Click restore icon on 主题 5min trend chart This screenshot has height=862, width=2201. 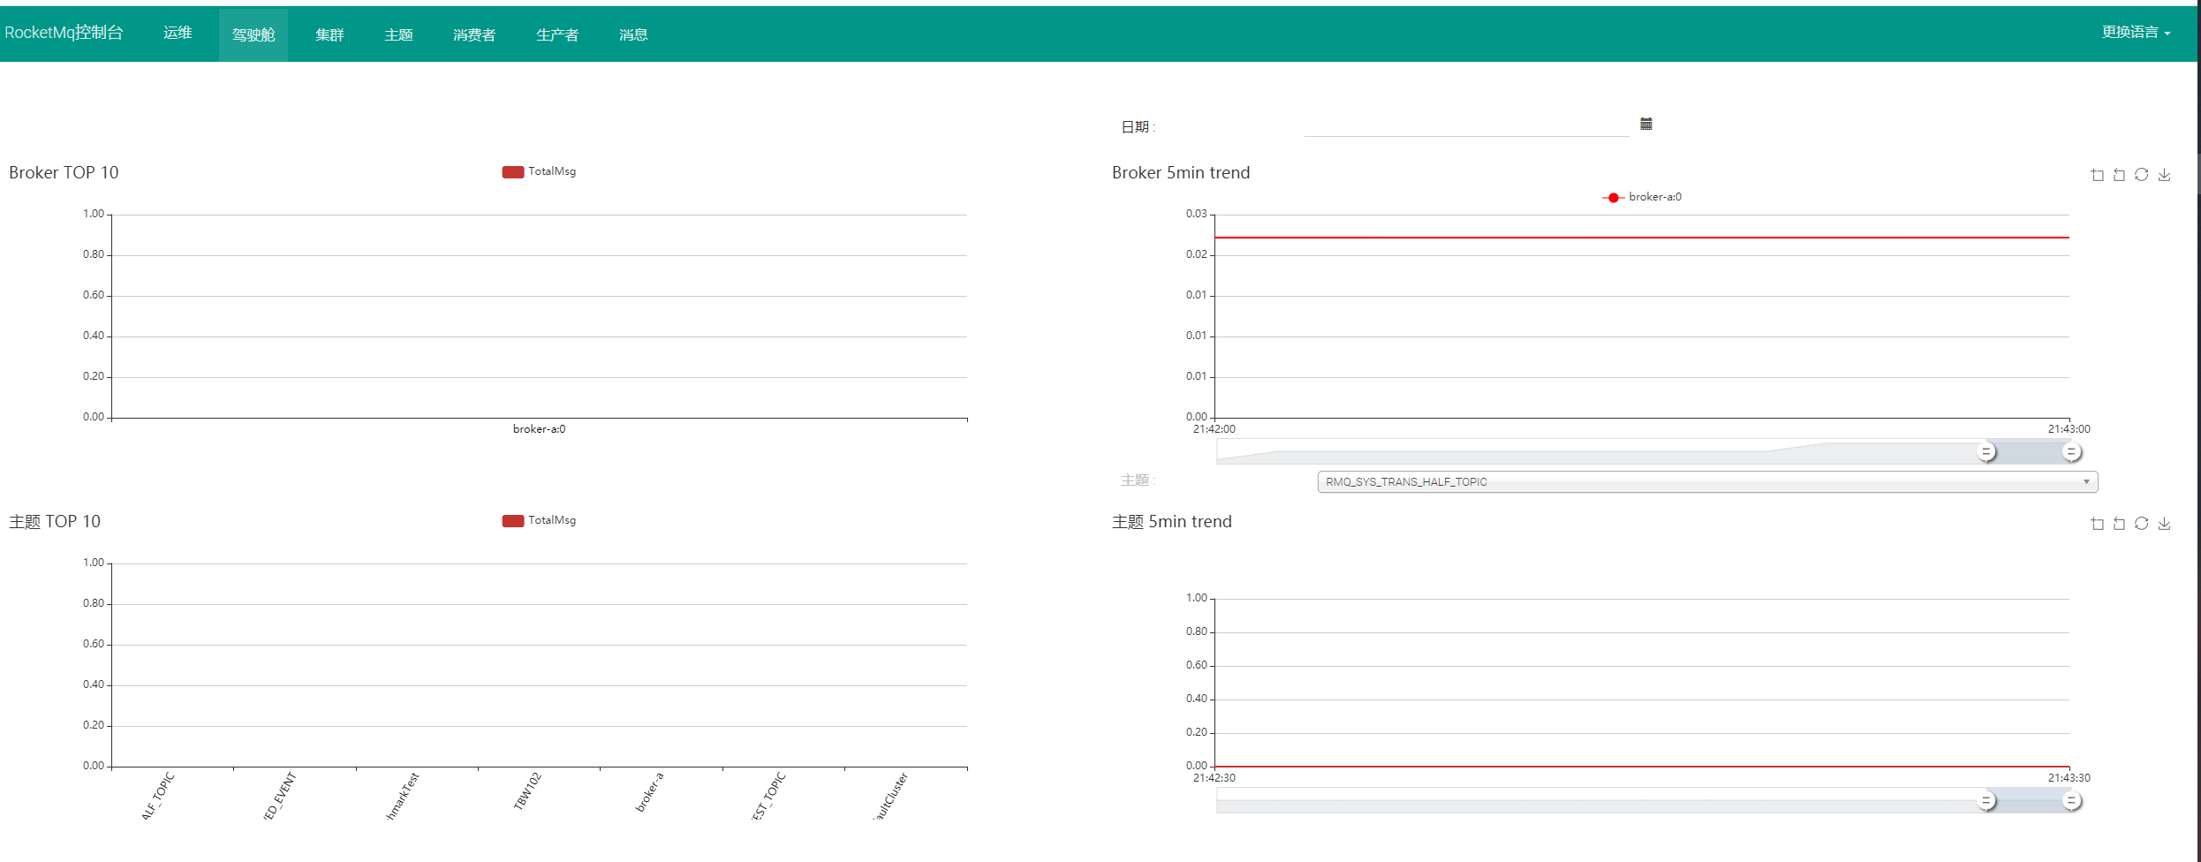point(2141,524)
